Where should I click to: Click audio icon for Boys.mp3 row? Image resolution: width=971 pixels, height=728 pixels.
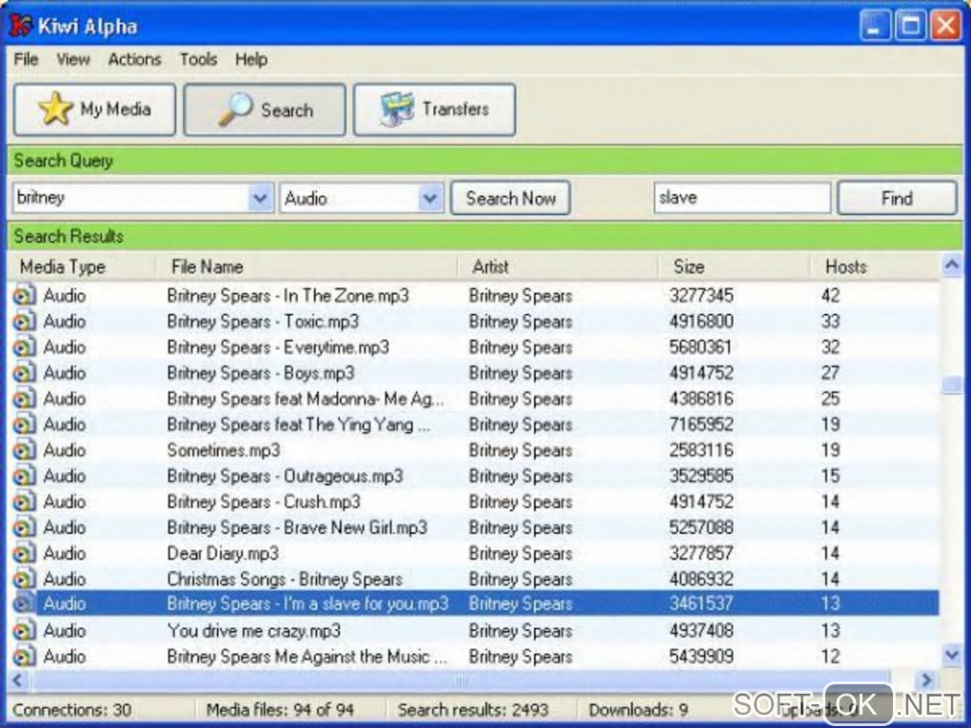(x=24, y=373)
